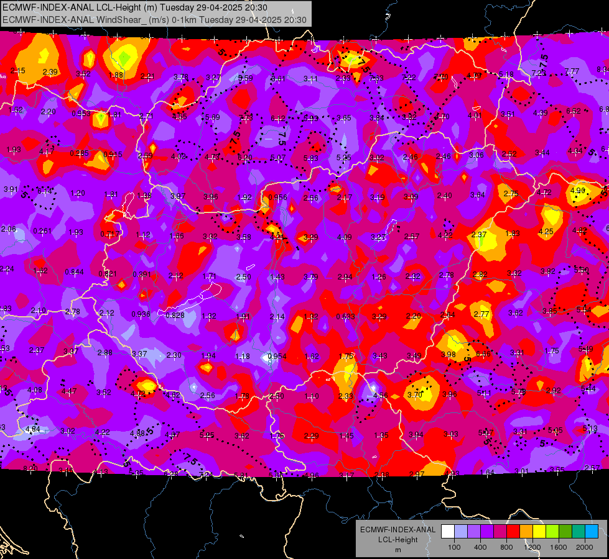Click the wind shear value 0.285
The height and width of the screenshot is (559, 609).
tap(79, 153)
